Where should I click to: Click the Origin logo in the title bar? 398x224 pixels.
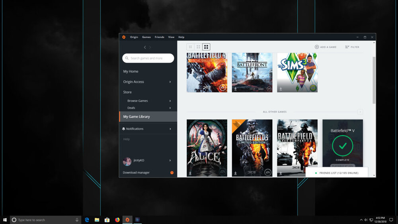(x=124, y=37)
